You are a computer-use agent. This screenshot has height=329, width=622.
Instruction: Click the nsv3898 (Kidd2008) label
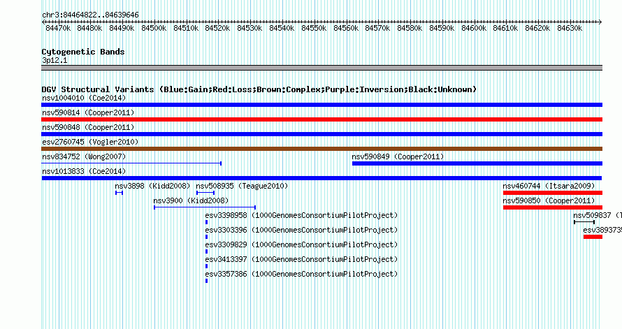(153, 186)
